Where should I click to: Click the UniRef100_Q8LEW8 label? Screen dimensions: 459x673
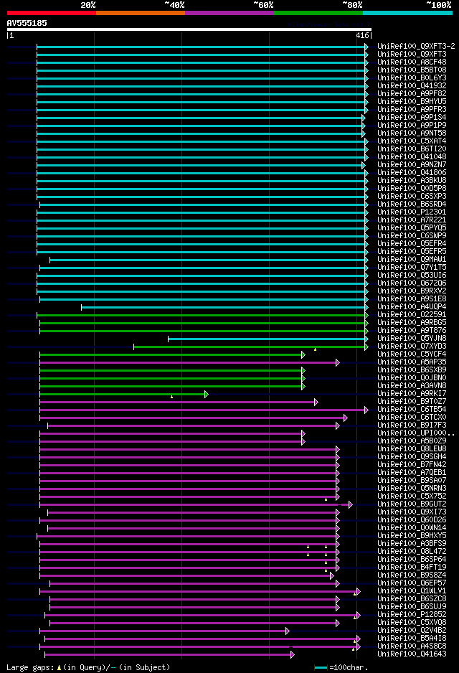(412, 448)
